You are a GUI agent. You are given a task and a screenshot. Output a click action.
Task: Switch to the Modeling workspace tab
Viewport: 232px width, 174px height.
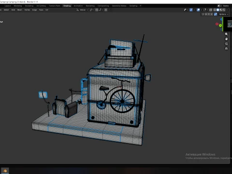[18, 6]
